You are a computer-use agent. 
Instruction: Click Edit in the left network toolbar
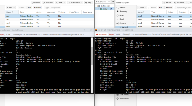point(29,8)
